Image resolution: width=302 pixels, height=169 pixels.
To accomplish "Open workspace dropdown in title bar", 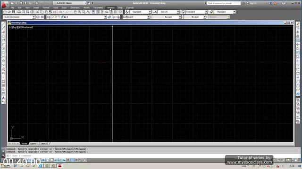I will point(85,3).
